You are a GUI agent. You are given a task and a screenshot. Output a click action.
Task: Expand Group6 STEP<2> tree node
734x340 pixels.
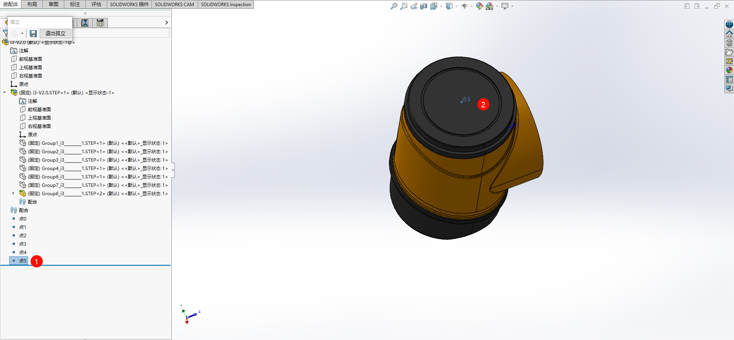13,193
